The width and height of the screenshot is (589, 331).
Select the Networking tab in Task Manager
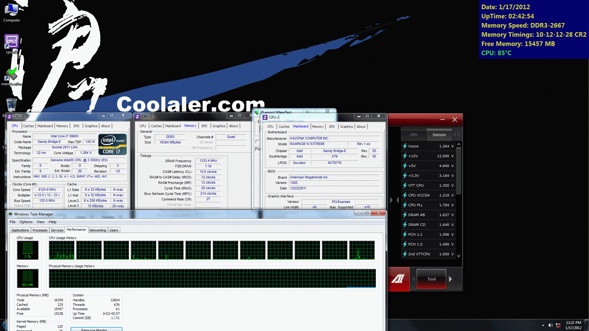click(x=98, y=230)
